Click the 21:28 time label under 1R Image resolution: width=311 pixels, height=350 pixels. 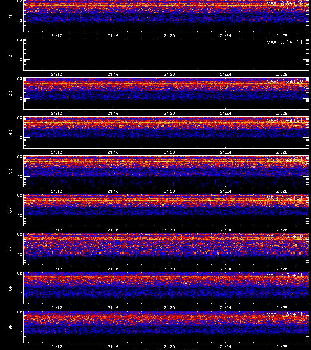(x=282, y=35)
